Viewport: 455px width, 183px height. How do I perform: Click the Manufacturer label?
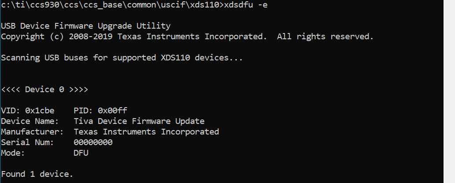pyautogui.click(x=32, y=131)
